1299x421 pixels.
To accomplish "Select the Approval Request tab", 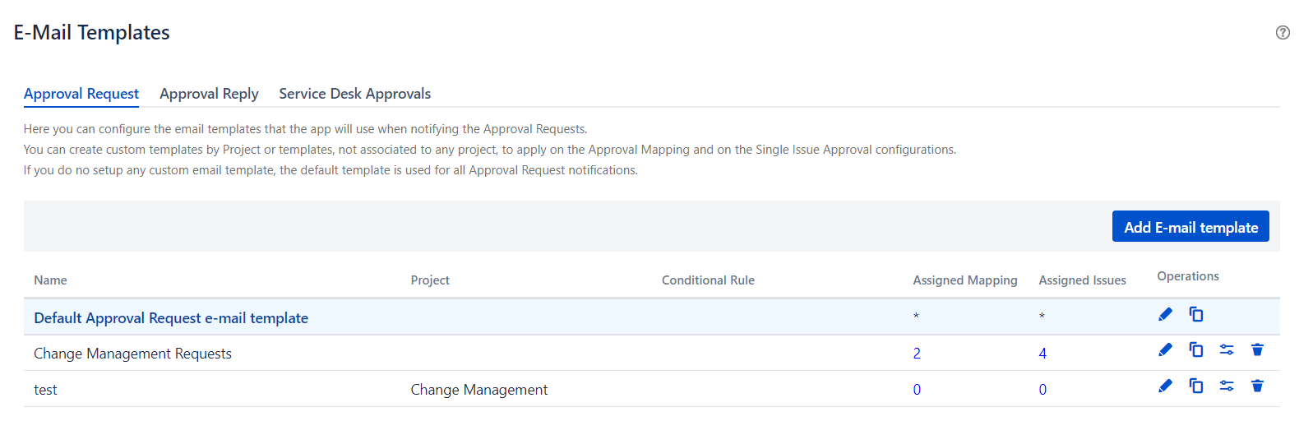I will coord(81,94).
